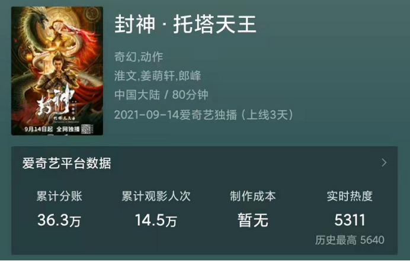410x261 pixels.
Task: Click the 历史最高 5640 record text
Action: (x=350, y=240)
